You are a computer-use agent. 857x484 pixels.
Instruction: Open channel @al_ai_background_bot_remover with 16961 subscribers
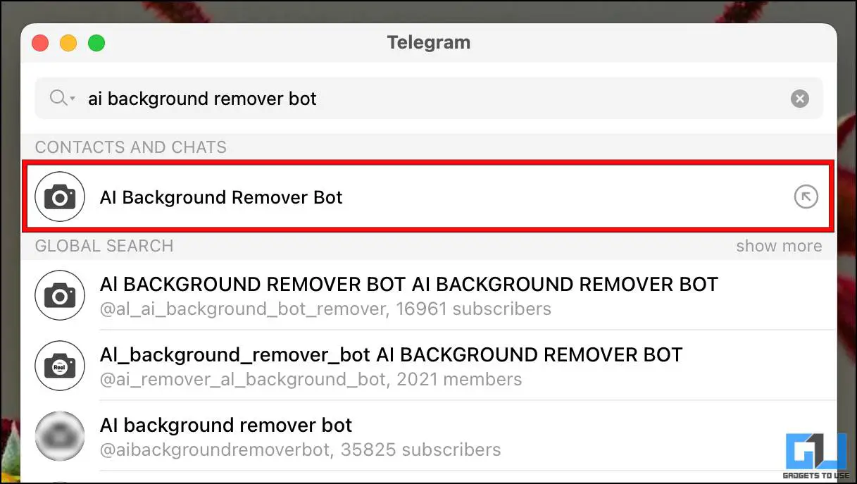(428, 295)
